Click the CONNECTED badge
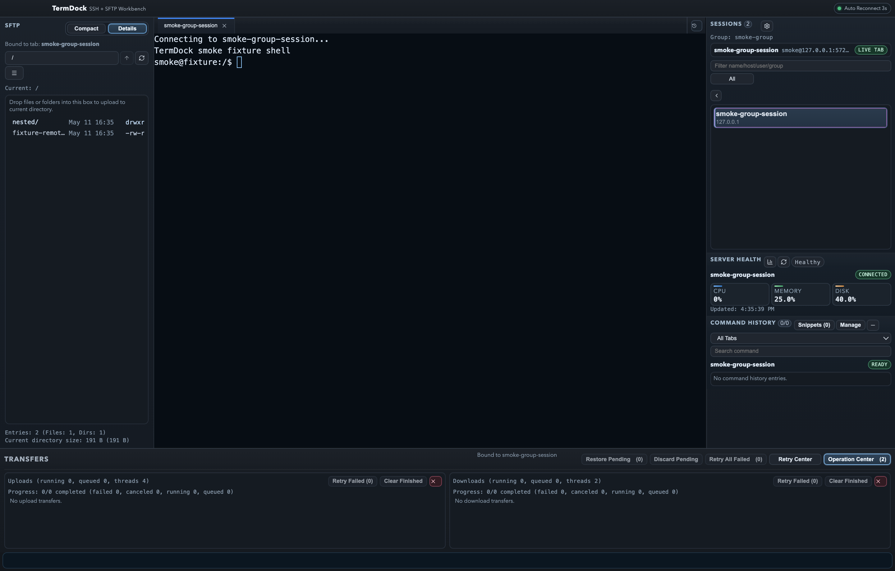895x571 pixels. coord(873,275)
